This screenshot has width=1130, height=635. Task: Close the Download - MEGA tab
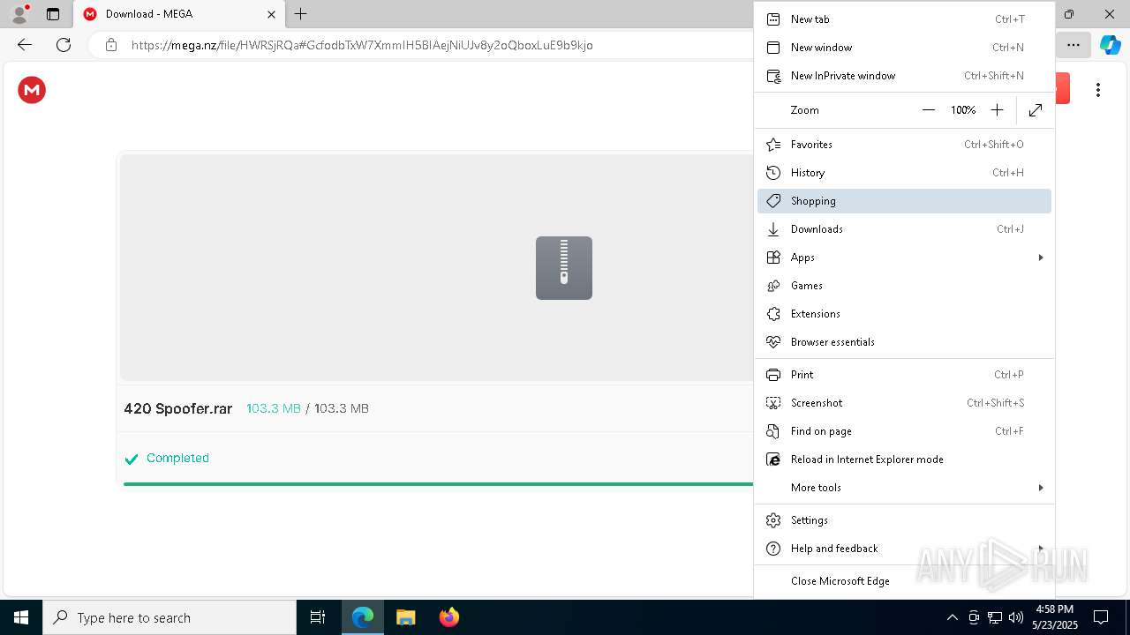tap(271, 14)
